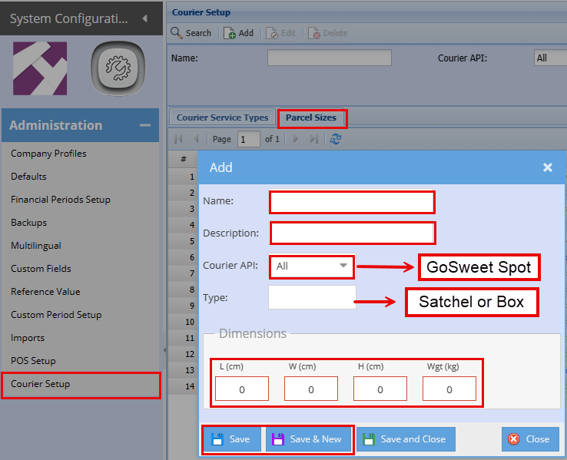567x460 pixels.
Task: Select grid row number 14
Action: click(x=183, y=386)
